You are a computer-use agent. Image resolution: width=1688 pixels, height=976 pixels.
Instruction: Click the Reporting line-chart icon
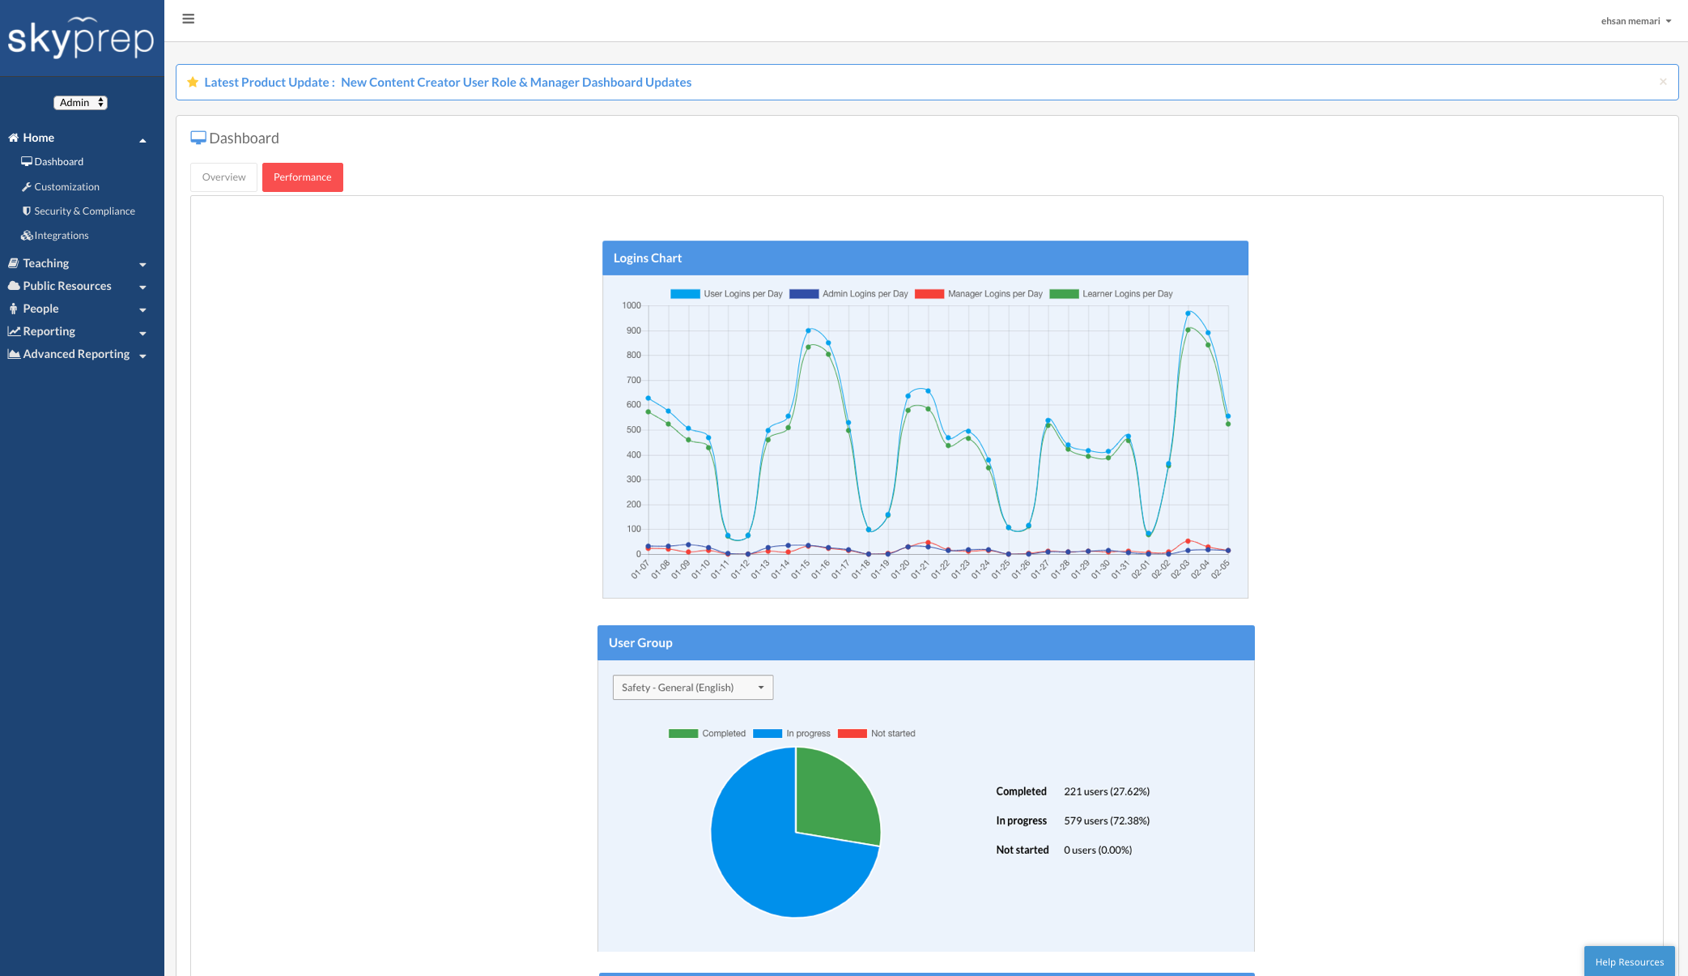click(x=14, y=330)
